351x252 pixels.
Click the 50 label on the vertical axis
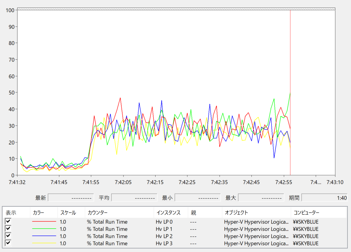click(x=11, y=92)
